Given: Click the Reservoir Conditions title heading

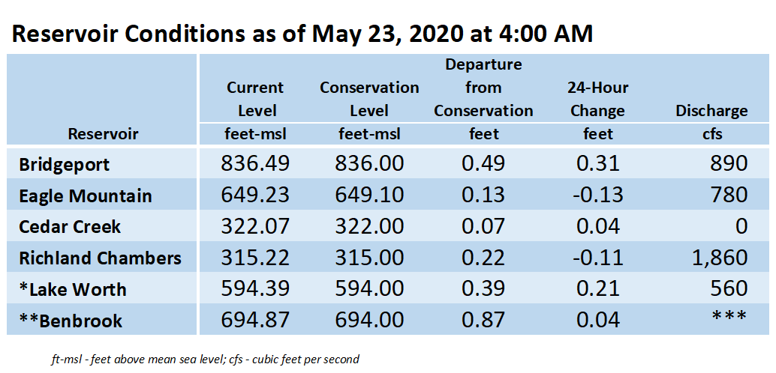Looking at the screenshot, I should coord(302,34).
